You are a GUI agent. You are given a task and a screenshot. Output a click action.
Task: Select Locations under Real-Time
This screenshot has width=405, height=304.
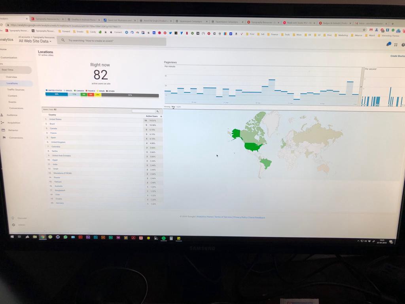click(x=12, y=83)
